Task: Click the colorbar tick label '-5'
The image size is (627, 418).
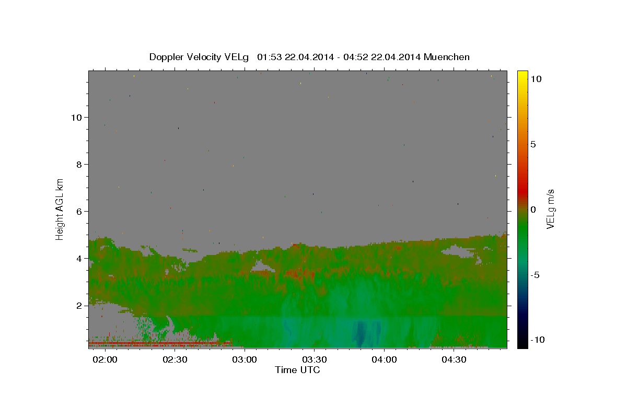Action: 536,275
